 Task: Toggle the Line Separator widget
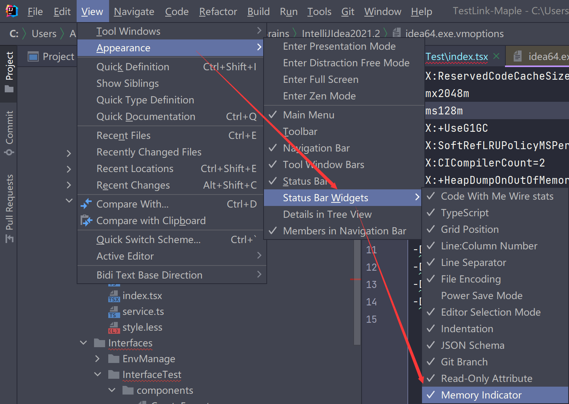click(495, 262)
